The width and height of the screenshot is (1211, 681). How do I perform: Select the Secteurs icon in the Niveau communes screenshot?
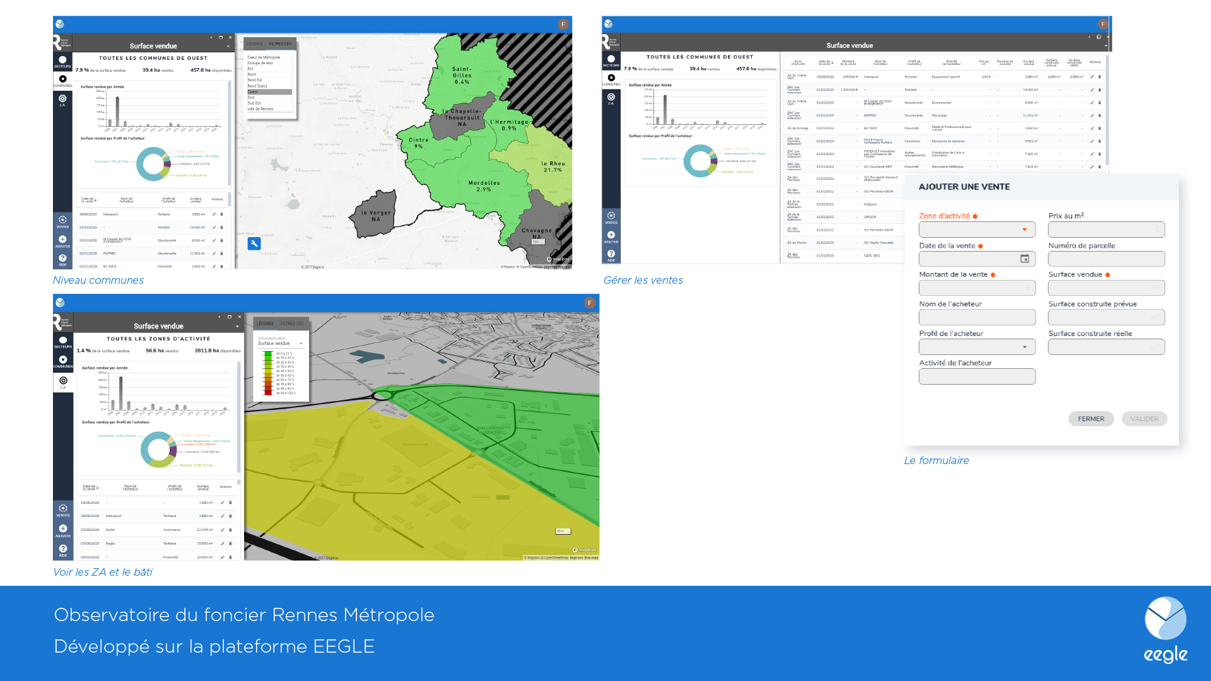click(x=62, y=61)
